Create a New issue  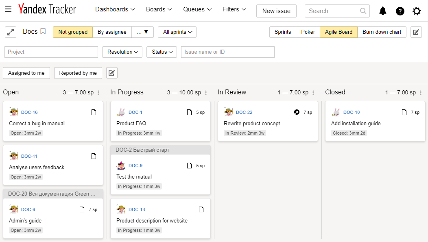pyautogui.click(x=276, y=11)
